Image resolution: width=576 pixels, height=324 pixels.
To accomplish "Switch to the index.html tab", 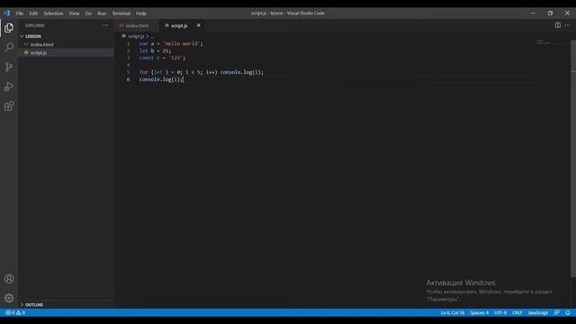I will click(137, 25).
